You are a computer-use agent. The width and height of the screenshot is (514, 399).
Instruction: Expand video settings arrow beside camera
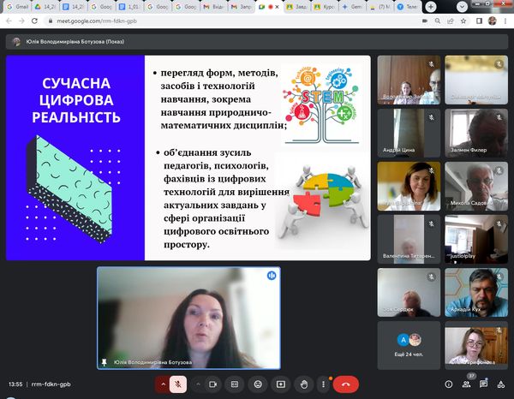point(197,384)
